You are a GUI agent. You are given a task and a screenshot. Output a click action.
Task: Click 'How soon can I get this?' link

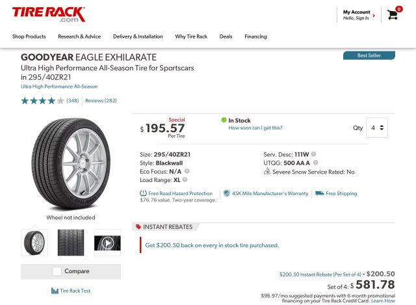pyautogui.click(x=255, y=128)
